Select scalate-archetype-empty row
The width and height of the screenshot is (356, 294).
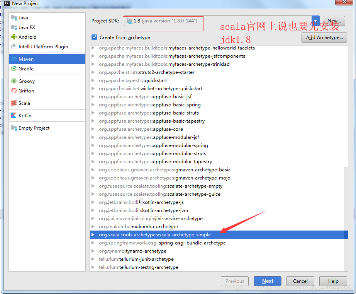tap(219, 186)
